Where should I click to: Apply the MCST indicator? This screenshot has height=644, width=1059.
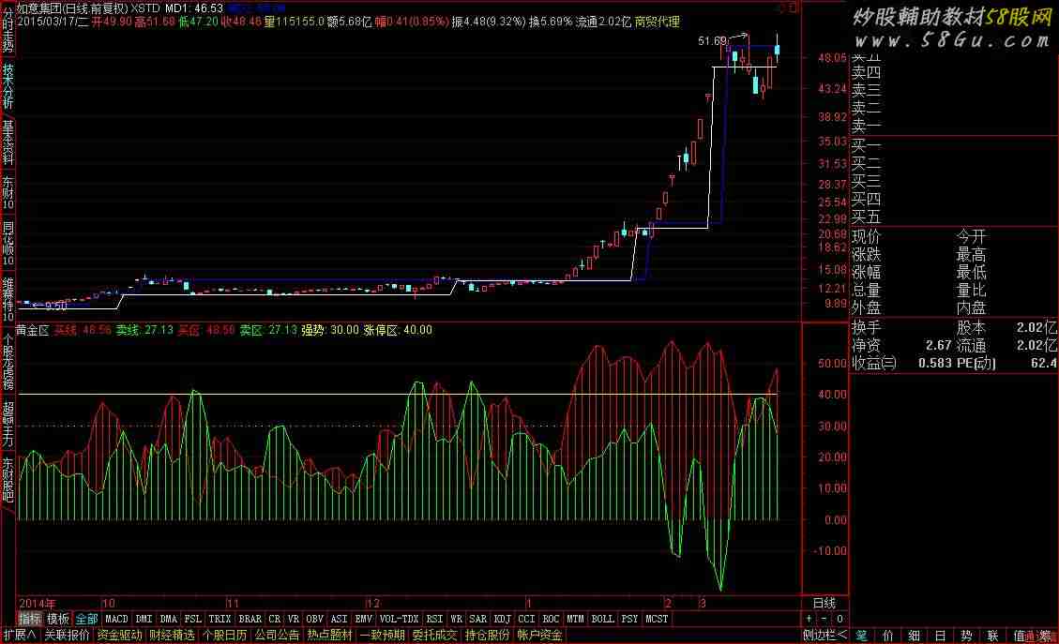(657, 619)
